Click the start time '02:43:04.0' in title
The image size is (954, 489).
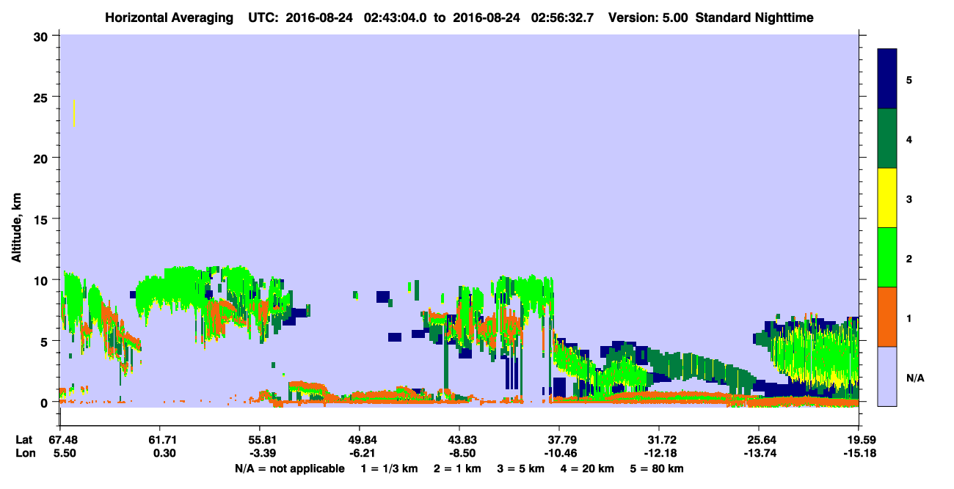(x=396, y=18)
